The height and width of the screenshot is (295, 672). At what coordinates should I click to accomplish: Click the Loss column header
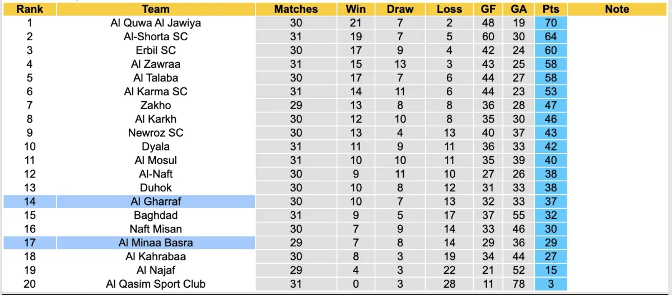point(449,9)
